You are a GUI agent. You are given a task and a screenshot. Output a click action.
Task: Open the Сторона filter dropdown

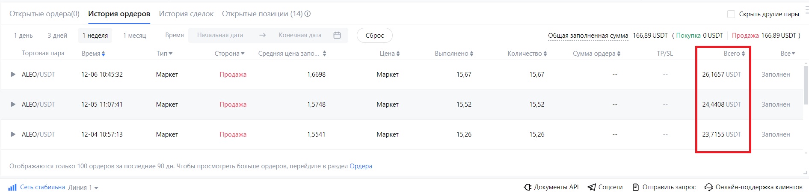[230, 54]
